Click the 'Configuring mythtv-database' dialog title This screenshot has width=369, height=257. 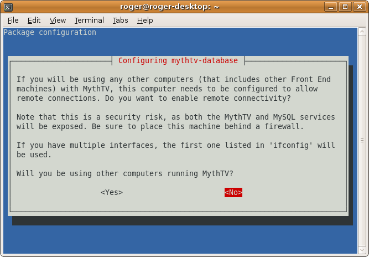click(x=178, y=60)
